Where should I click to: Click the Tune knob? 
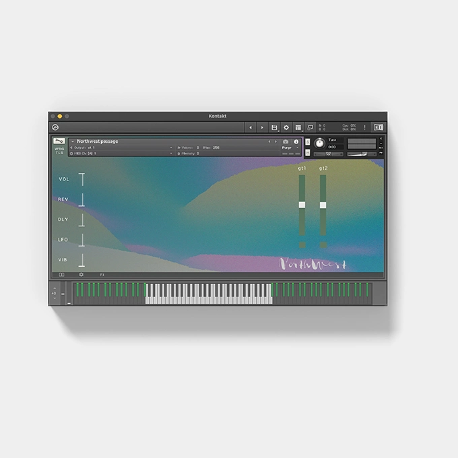click(318, 143)
